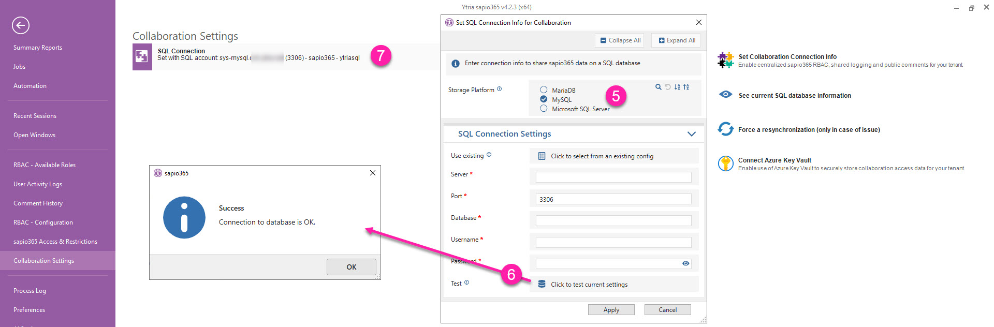Click the blue info icon in connection banner

(x=456, y=64)
